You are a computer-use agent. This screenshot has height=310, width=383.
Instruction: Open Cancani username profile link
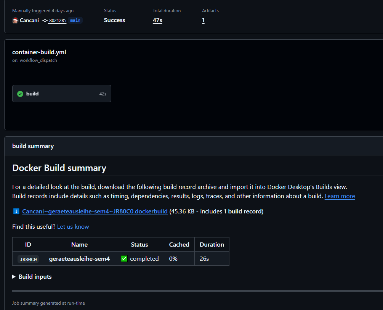click(29, 20)
